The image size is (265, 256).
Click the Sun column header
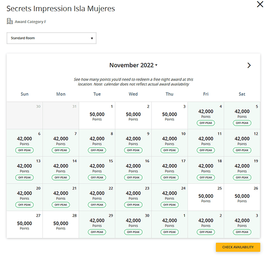[25, 94]
